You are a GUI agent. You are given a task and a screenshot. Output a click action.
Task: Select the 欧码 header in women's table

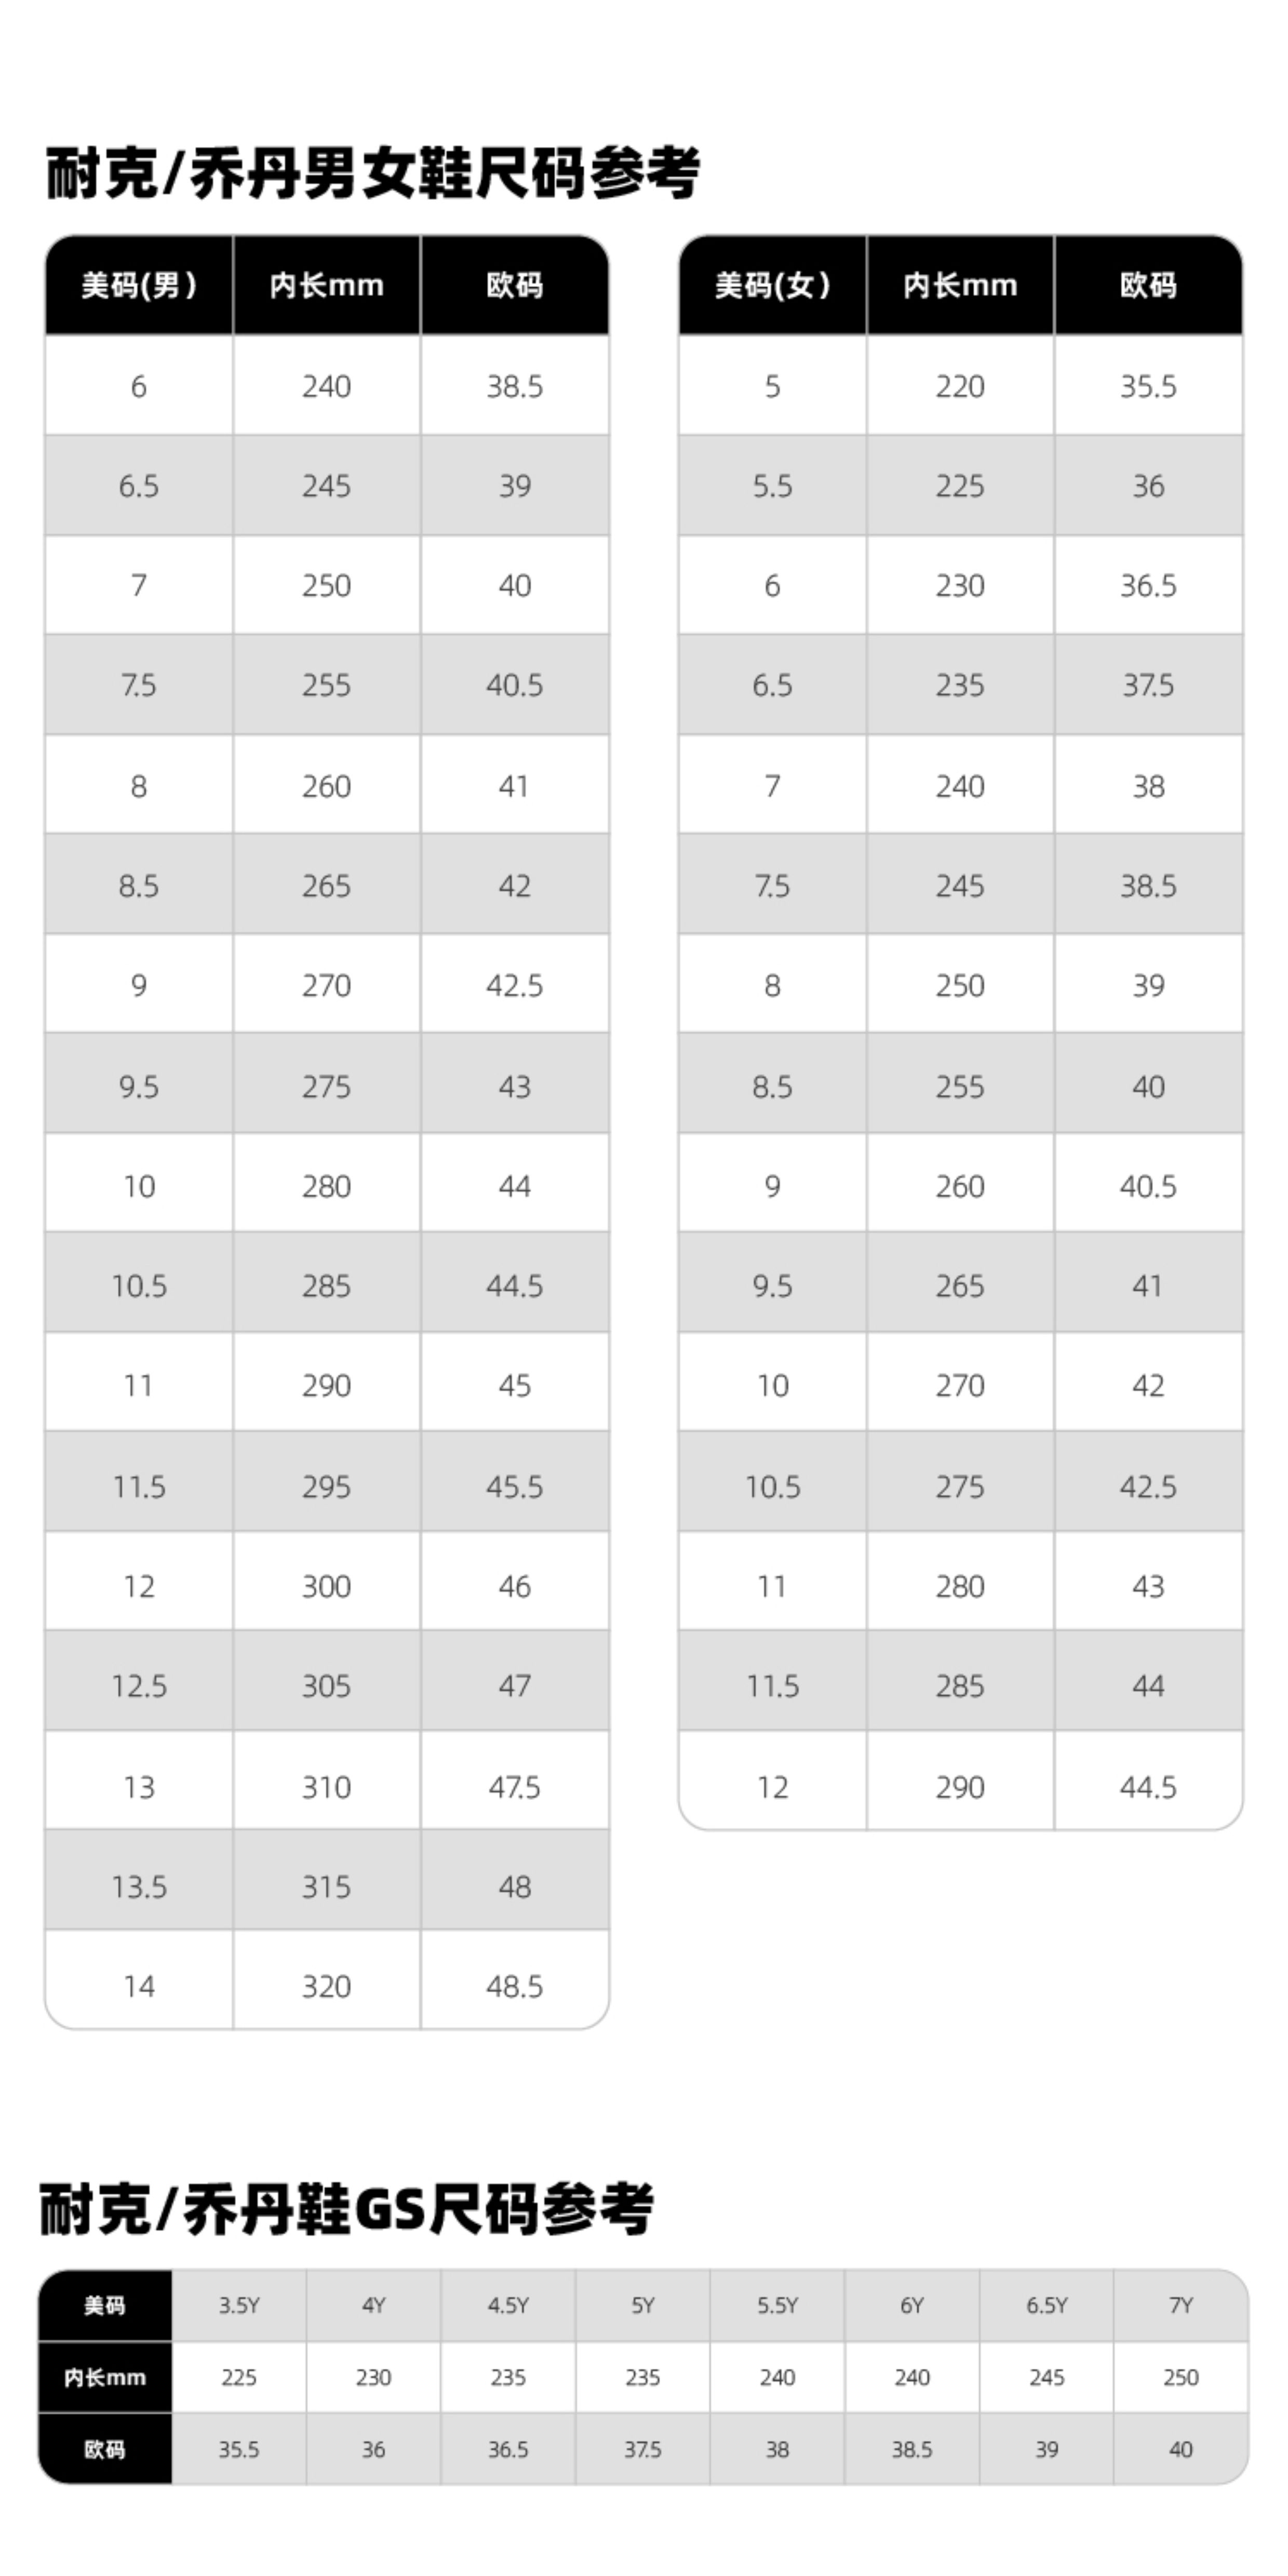click(x=1148, y=286)
